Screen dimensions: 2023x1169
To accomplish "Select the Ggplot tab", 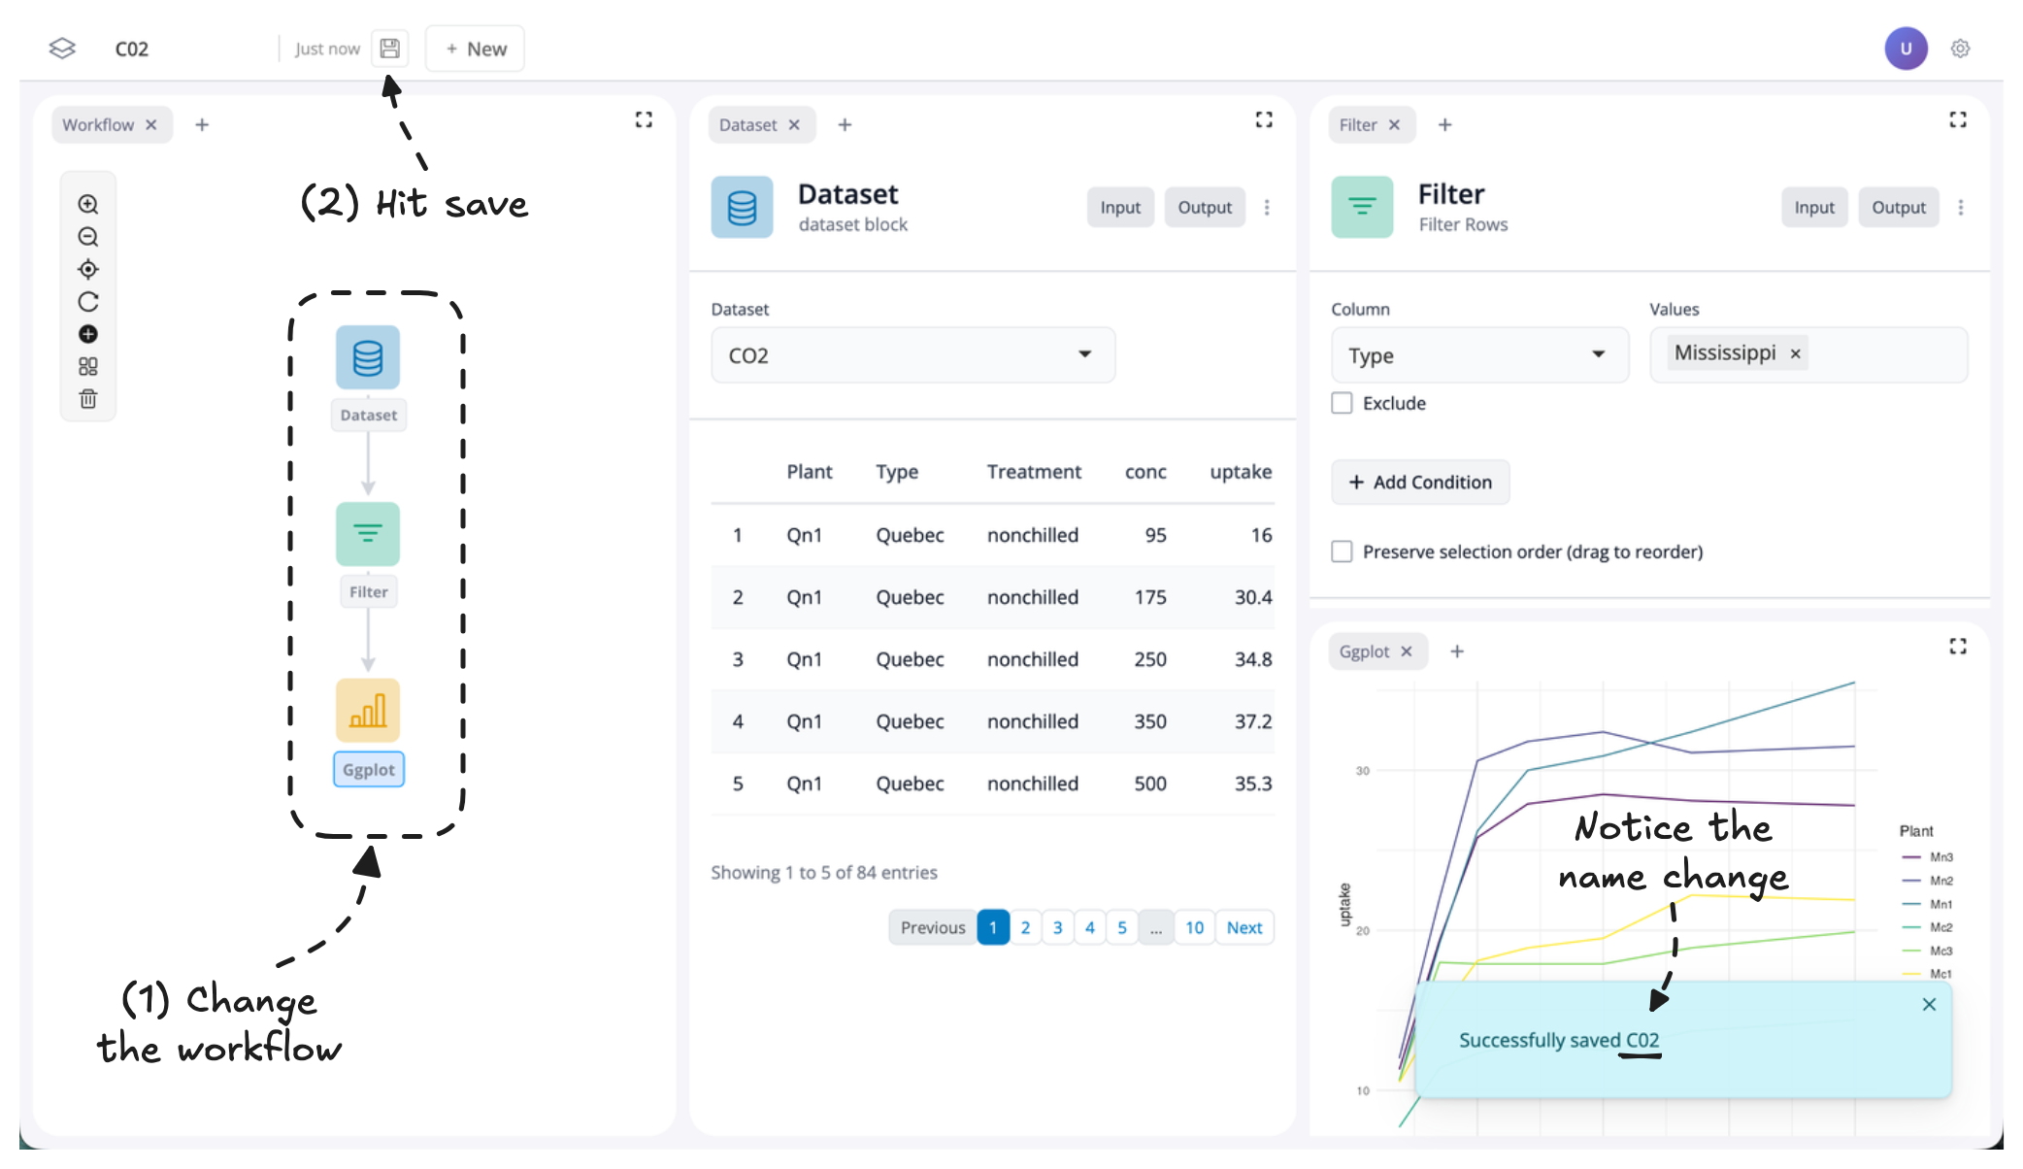I will pyautogui.click(x=1364, y=651).
